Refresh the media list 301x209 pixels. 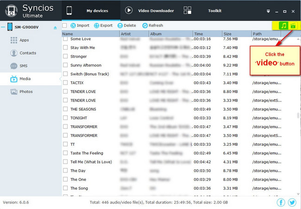[x=153, y=25]
